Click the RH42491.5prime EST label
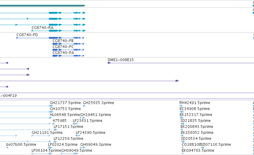254x155 pixels. tap(195, 103)
